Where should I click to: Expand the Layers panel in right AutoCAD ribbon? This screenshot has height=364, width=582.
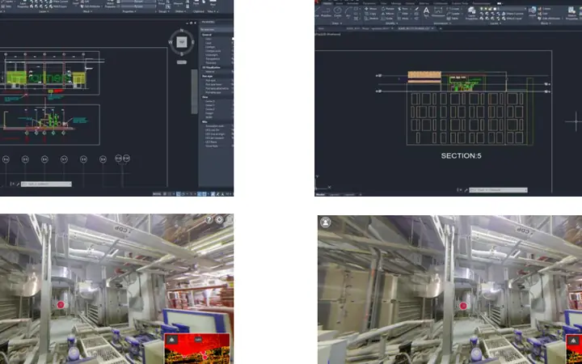(496, 23)
